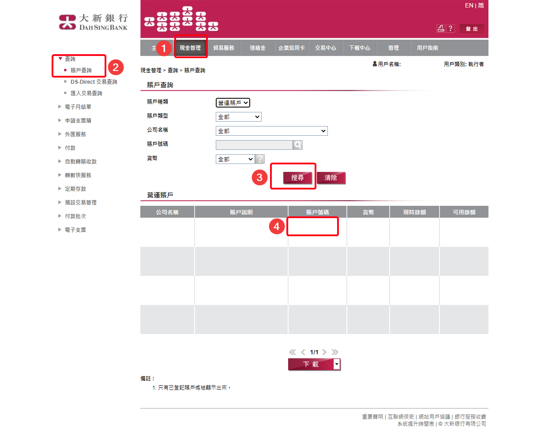Jump to first results page arrow
This screenshot has width=537, height=431.
[x=292, y=352]
